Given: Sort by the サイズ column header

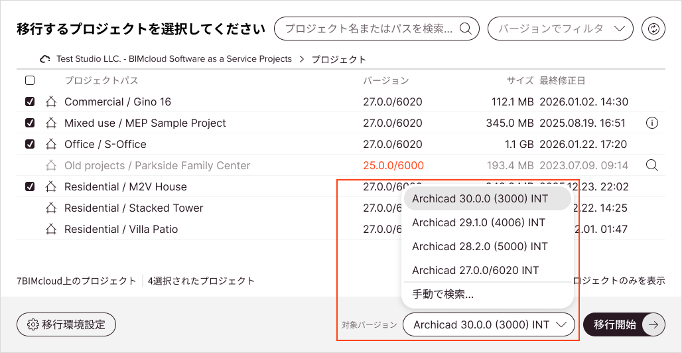Looking at the screenshot, I should pos(519,80).
